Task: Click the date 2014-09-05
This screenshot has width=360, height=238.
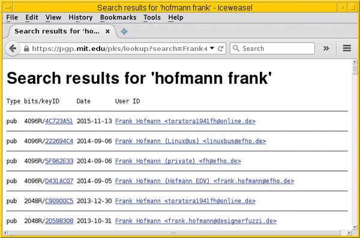Action: [94, 181]
